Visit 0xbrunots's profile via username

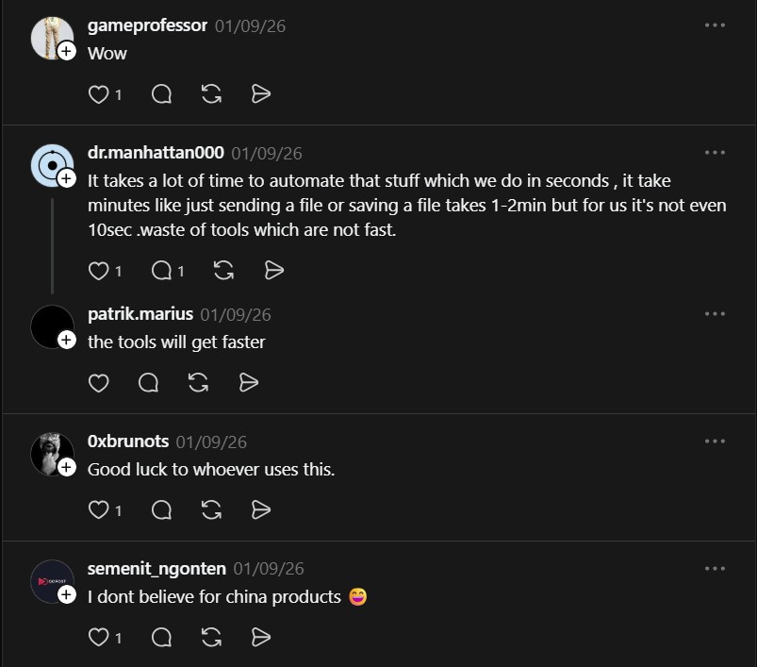tap(127, 442)
